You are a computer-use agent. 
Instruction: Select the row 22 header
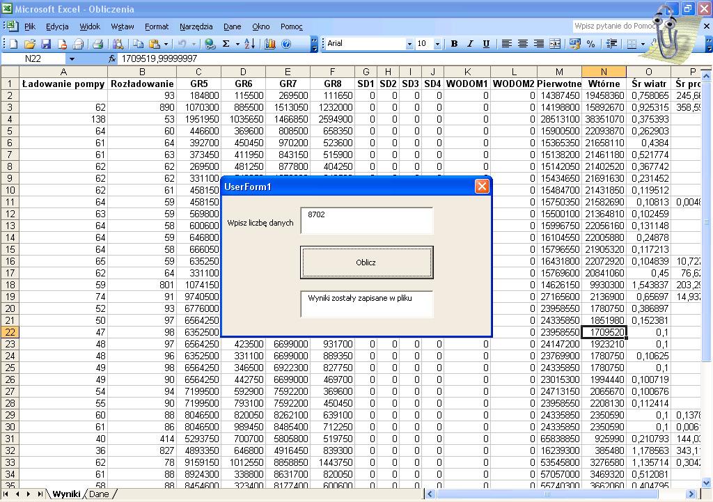[x=10, y=332]
